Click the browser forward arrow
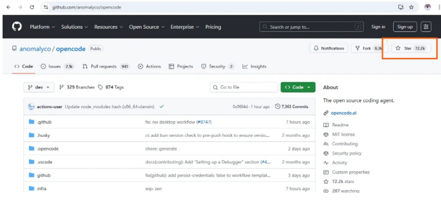The image size is (441, 200). (20, 7)
